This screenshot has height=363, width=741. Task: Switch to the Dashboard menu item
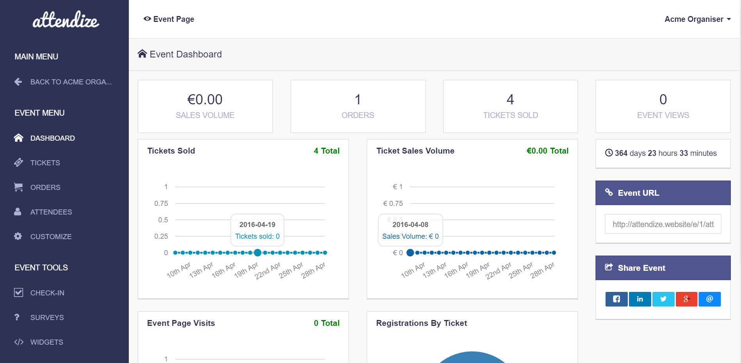(53, 138)
